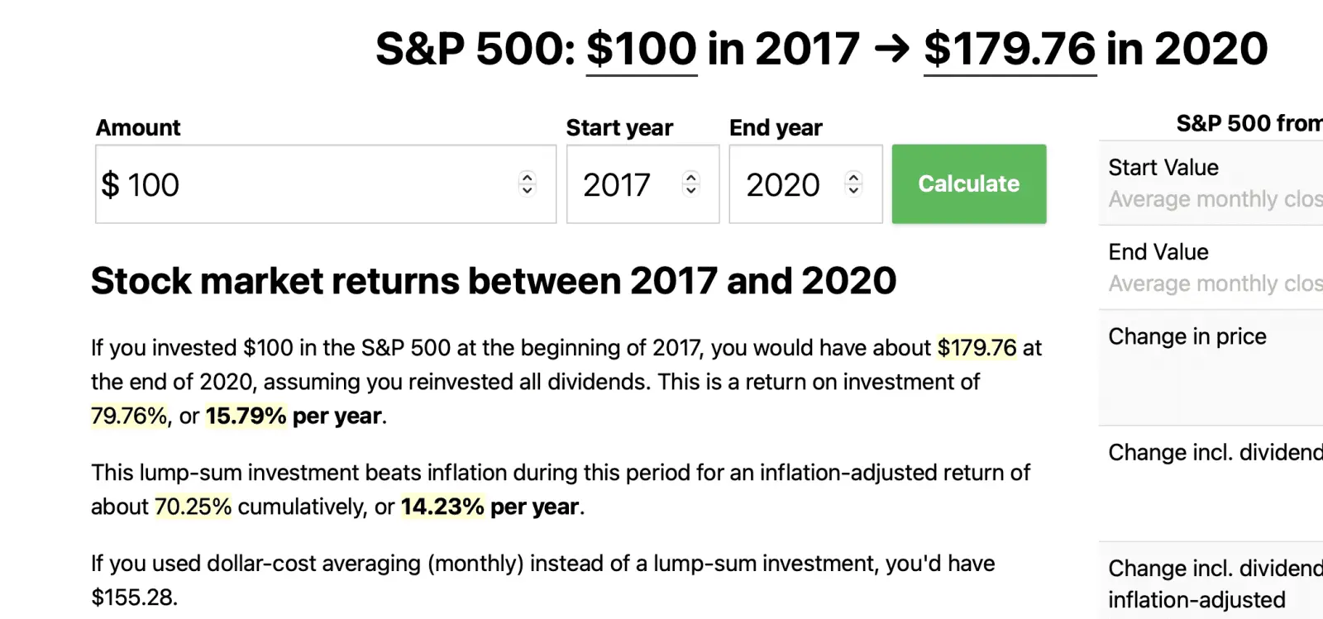Increment the Start year stepper
Image resolution: width=1323 pixels, height=619 pixels.
[x=690, y=177]
